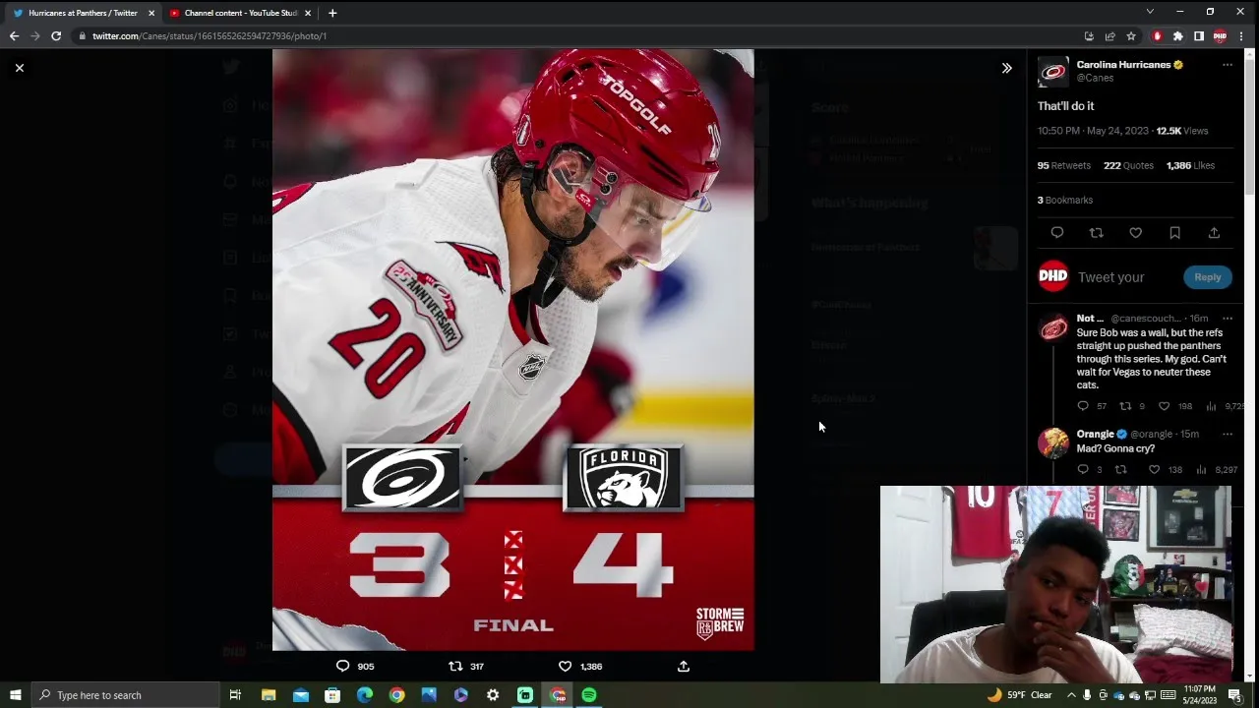Click the comment icon on Orangle reply showing 3
The width and height of the screenshot is (1259, 708).
coord(1083,470)
